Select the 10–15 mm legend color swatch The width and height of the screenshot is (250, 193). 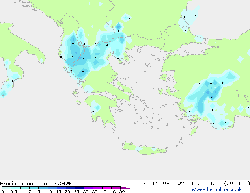52,188
